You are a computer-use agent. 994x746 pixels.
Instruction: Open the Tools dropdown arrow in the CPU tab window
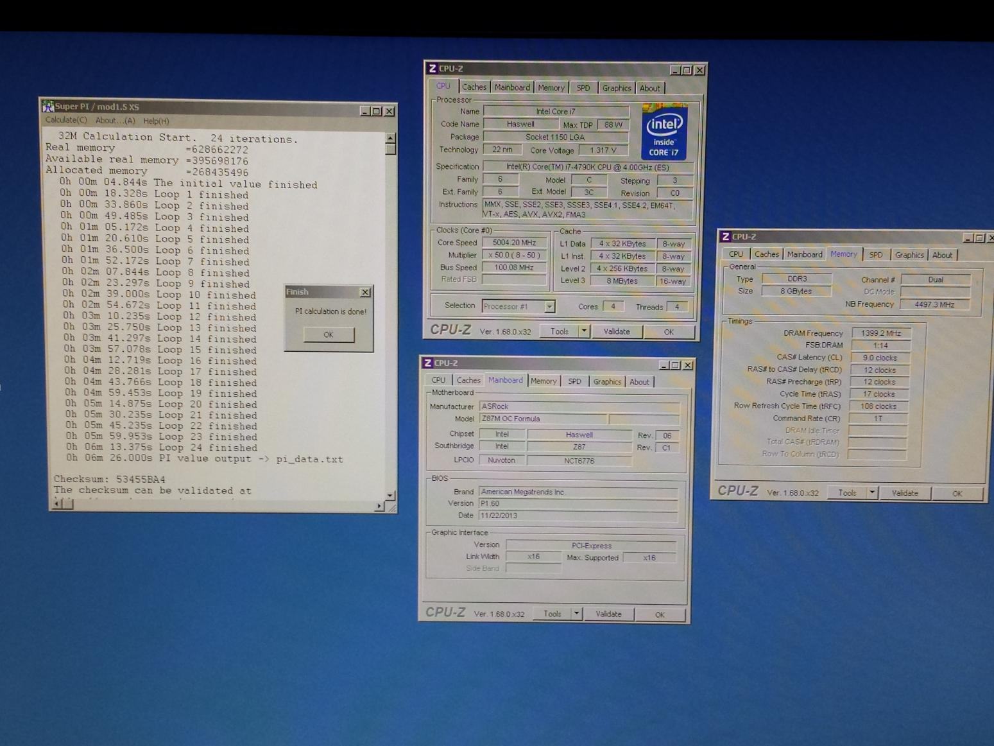(584, 331)
